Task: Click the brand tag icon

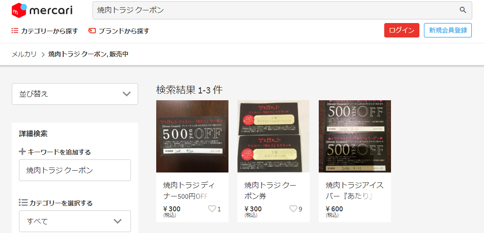Action: coord(92,31)
